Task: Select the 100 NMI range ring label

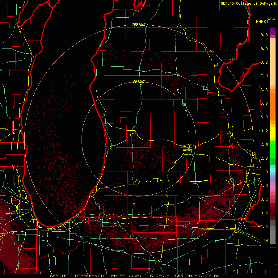Action: (139, 24)
